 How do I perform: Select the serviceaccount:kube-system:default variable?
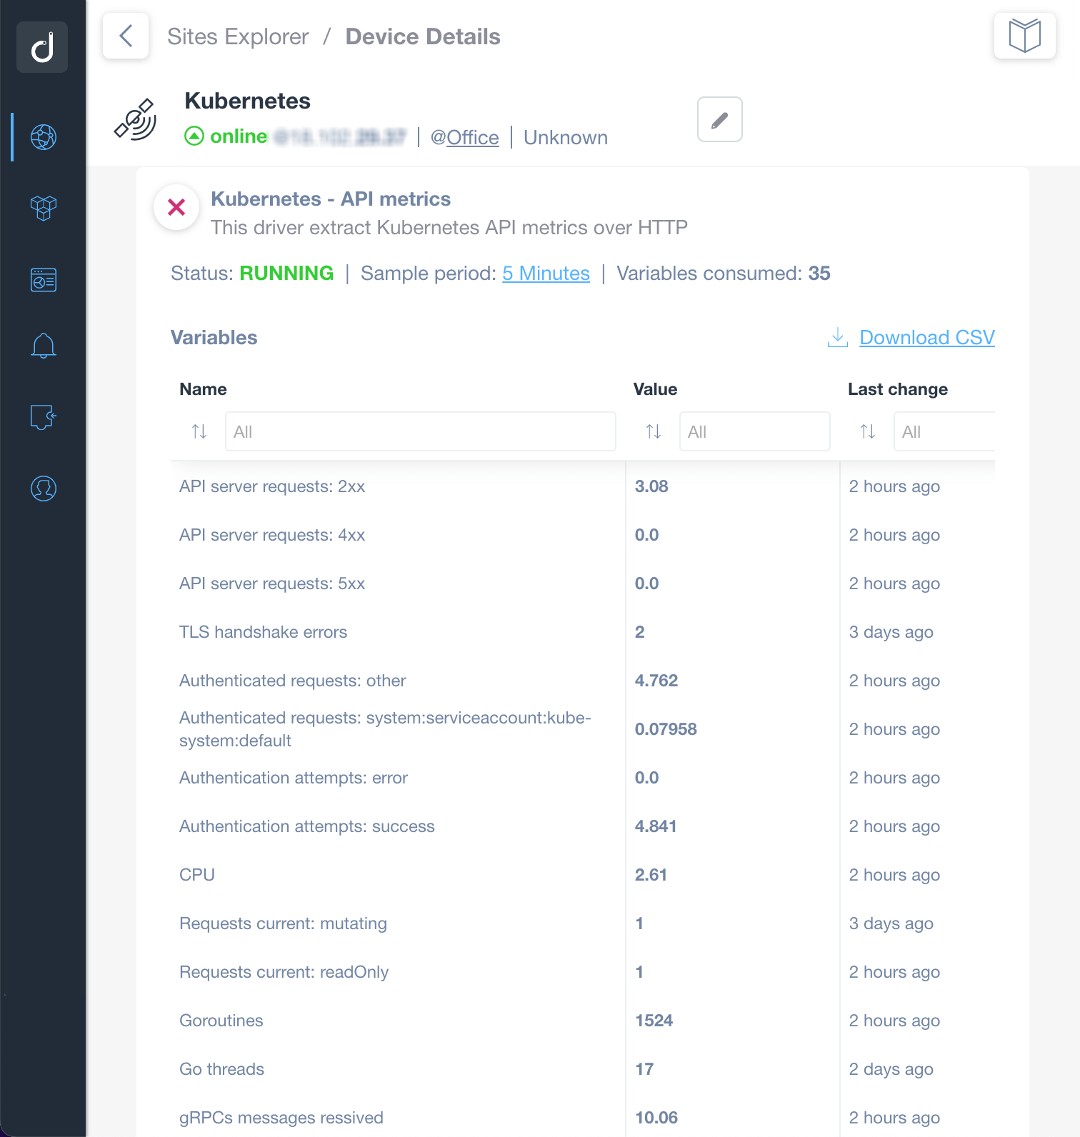point(385,729)
